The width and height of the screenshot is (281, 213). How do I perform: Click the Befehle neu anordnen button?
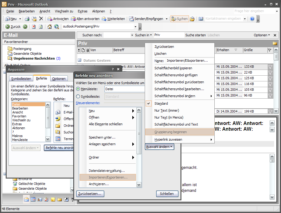tap(59, 148)
